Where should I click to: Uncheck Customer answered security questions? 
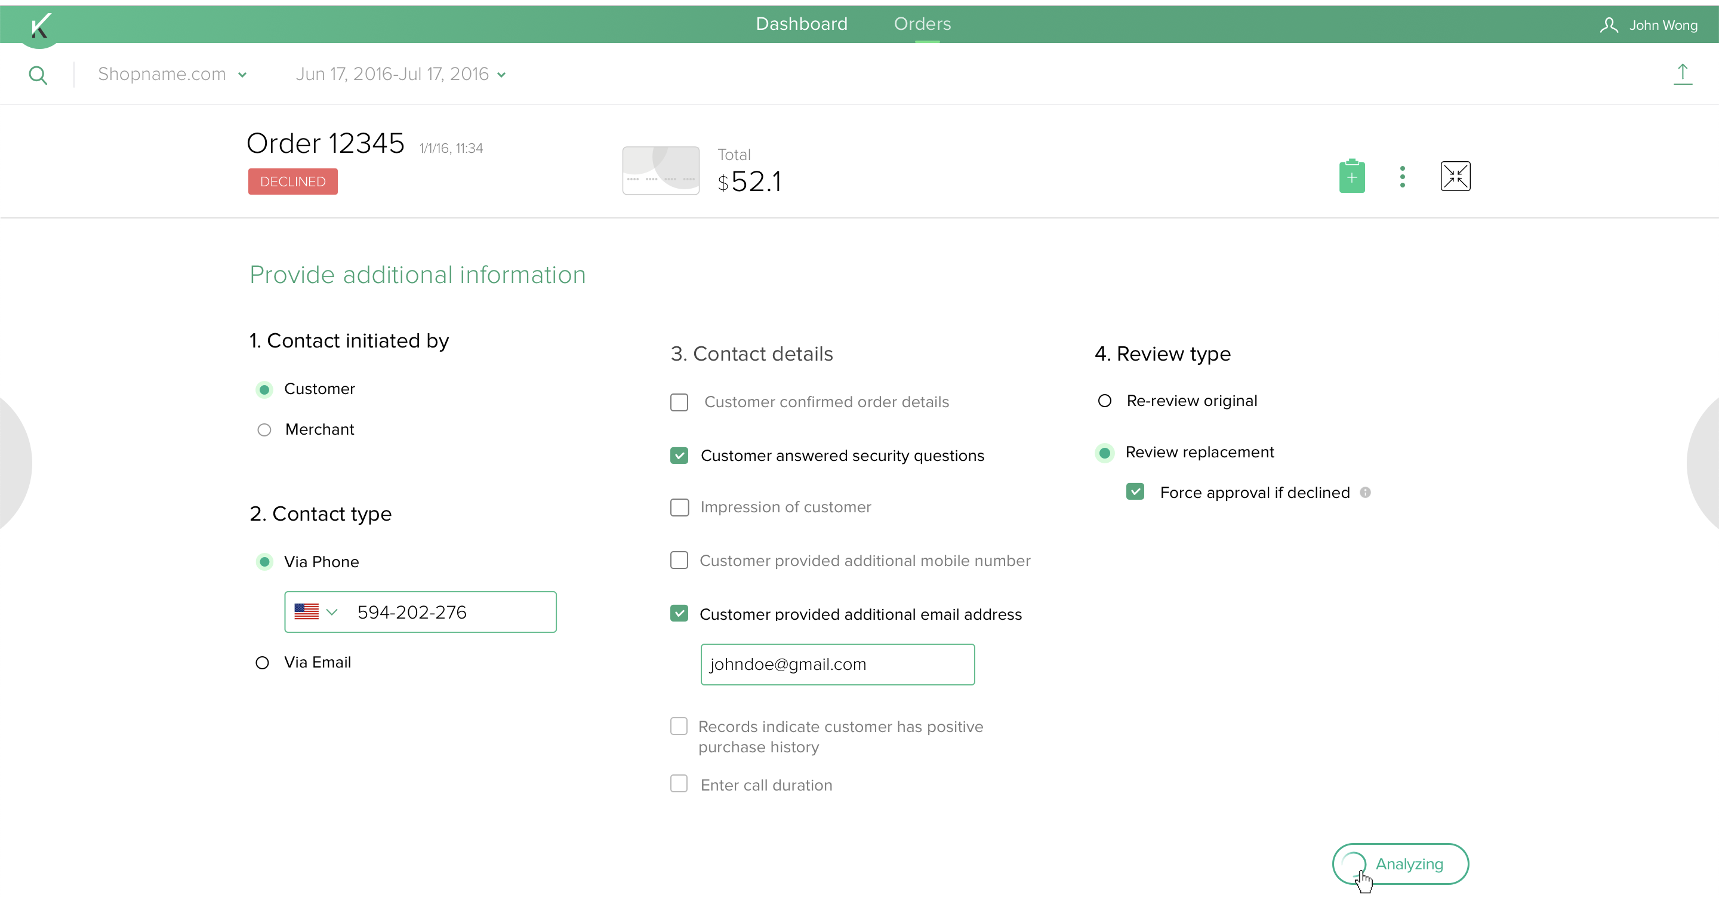click(x=679, y=456)
